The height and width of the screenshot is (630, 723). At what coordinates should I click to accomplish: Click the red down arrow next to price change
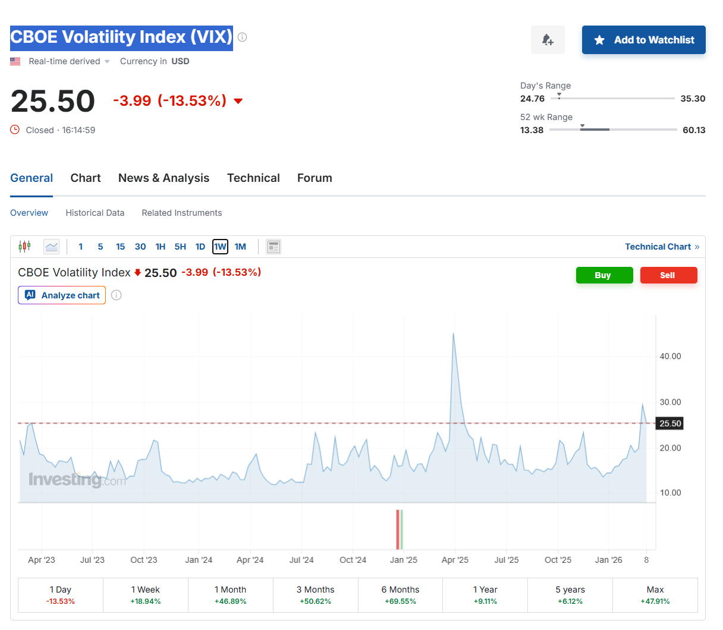[238, 101]
